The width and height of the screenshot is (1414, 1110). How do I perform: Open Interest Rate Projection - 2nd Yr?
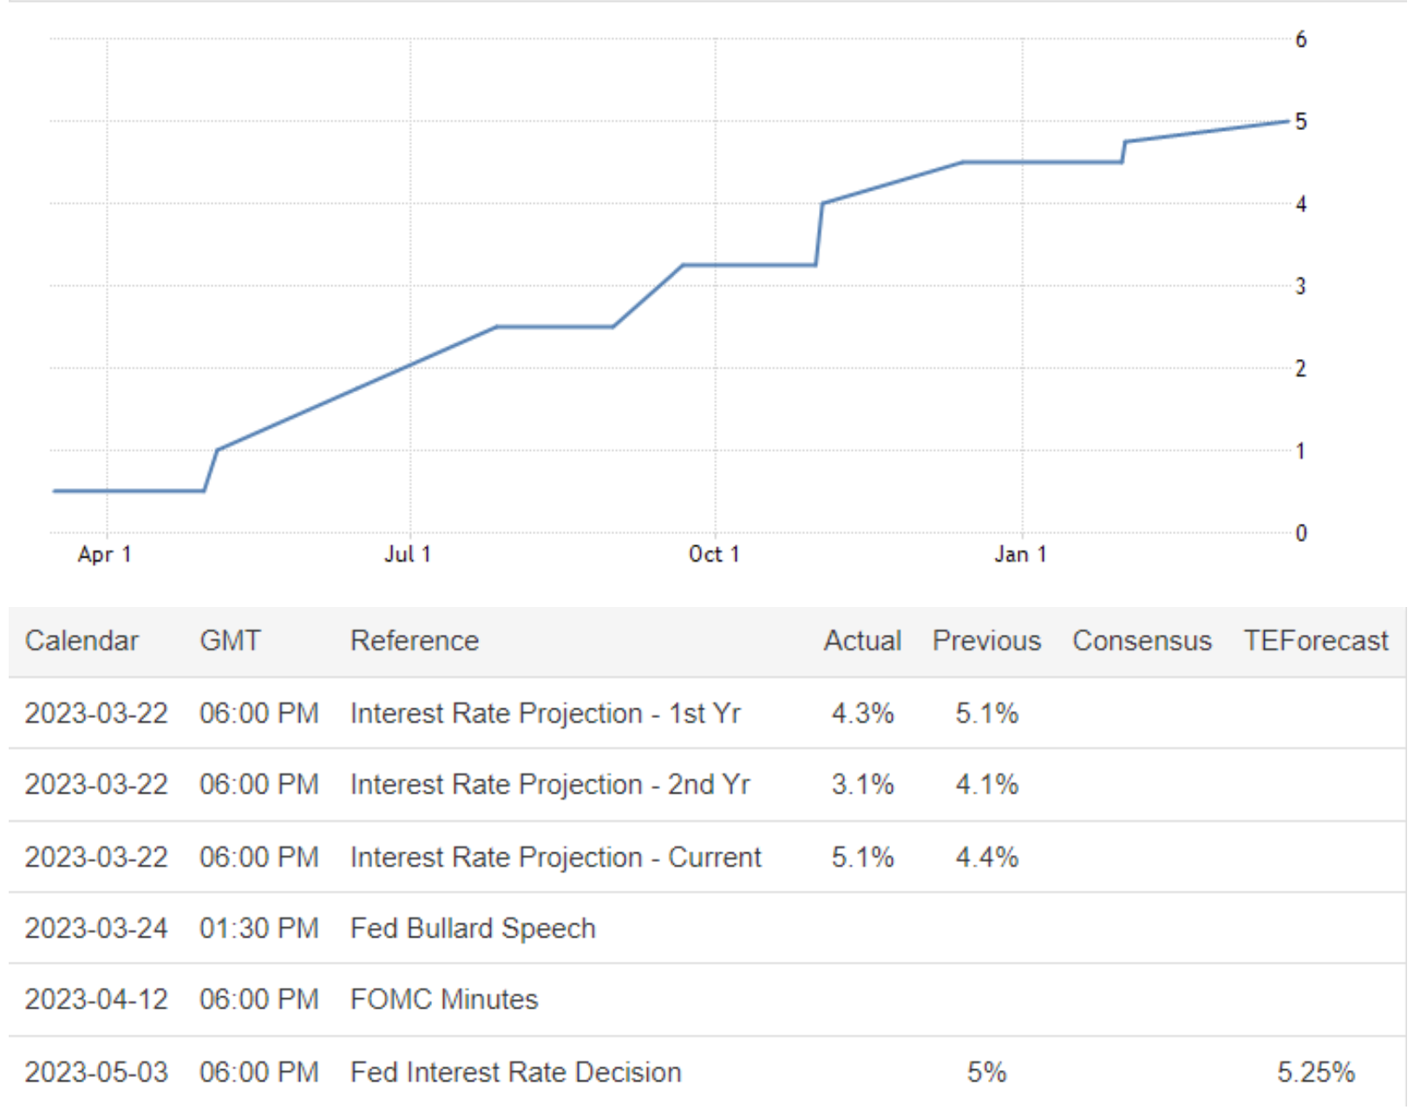(x=550, y=785)
